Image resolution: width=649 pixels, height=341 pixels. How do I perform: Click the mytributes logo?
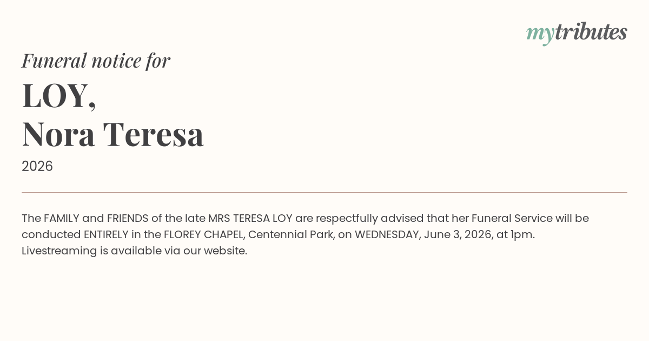pos(577,33)
